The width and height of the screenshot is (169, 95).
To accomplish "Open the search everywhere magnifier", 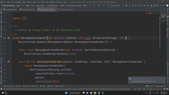I will (161, 6).
